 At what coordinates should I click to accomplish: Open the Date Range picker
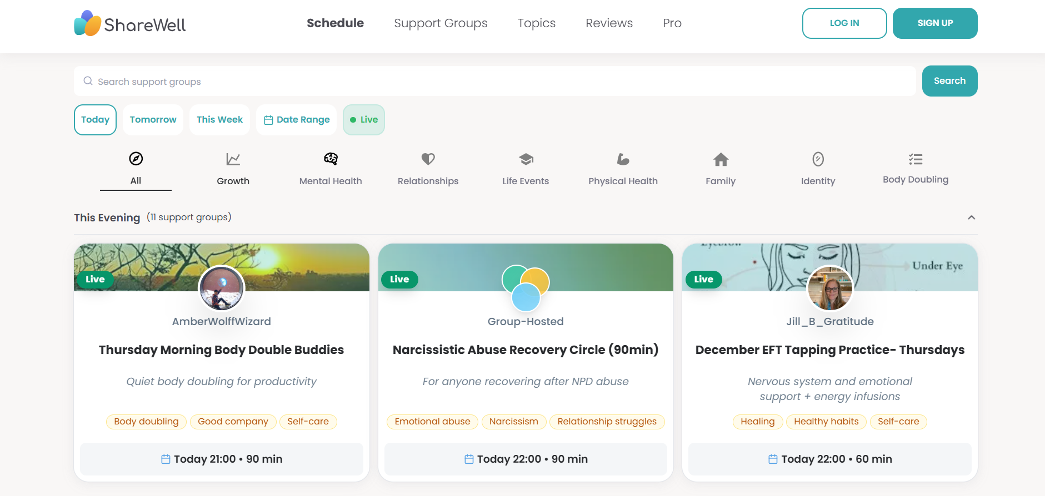point(297,120)
